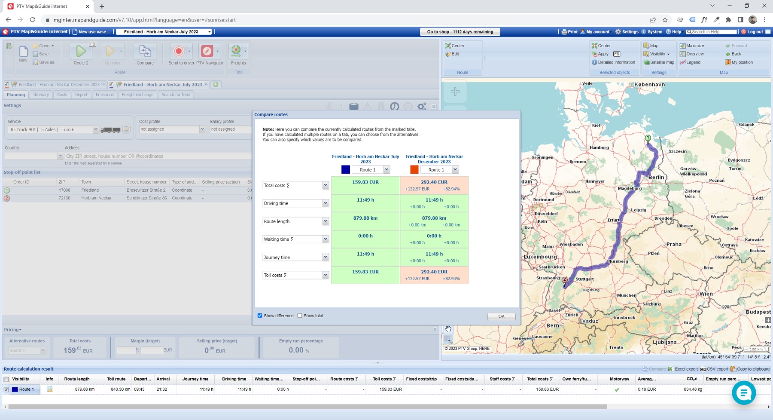Viewport: 773px width, 420px height.
Task: Click the blue Route 1 swatch in results
Action: pyautogui.click(x=15, y=389)
